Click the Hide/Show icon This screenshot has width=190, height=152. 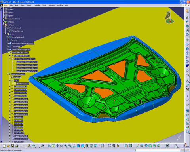[x=91, y=146]
